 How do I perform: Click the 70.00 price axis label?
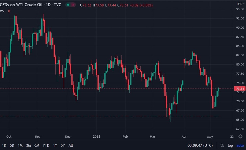coord(240,101)
